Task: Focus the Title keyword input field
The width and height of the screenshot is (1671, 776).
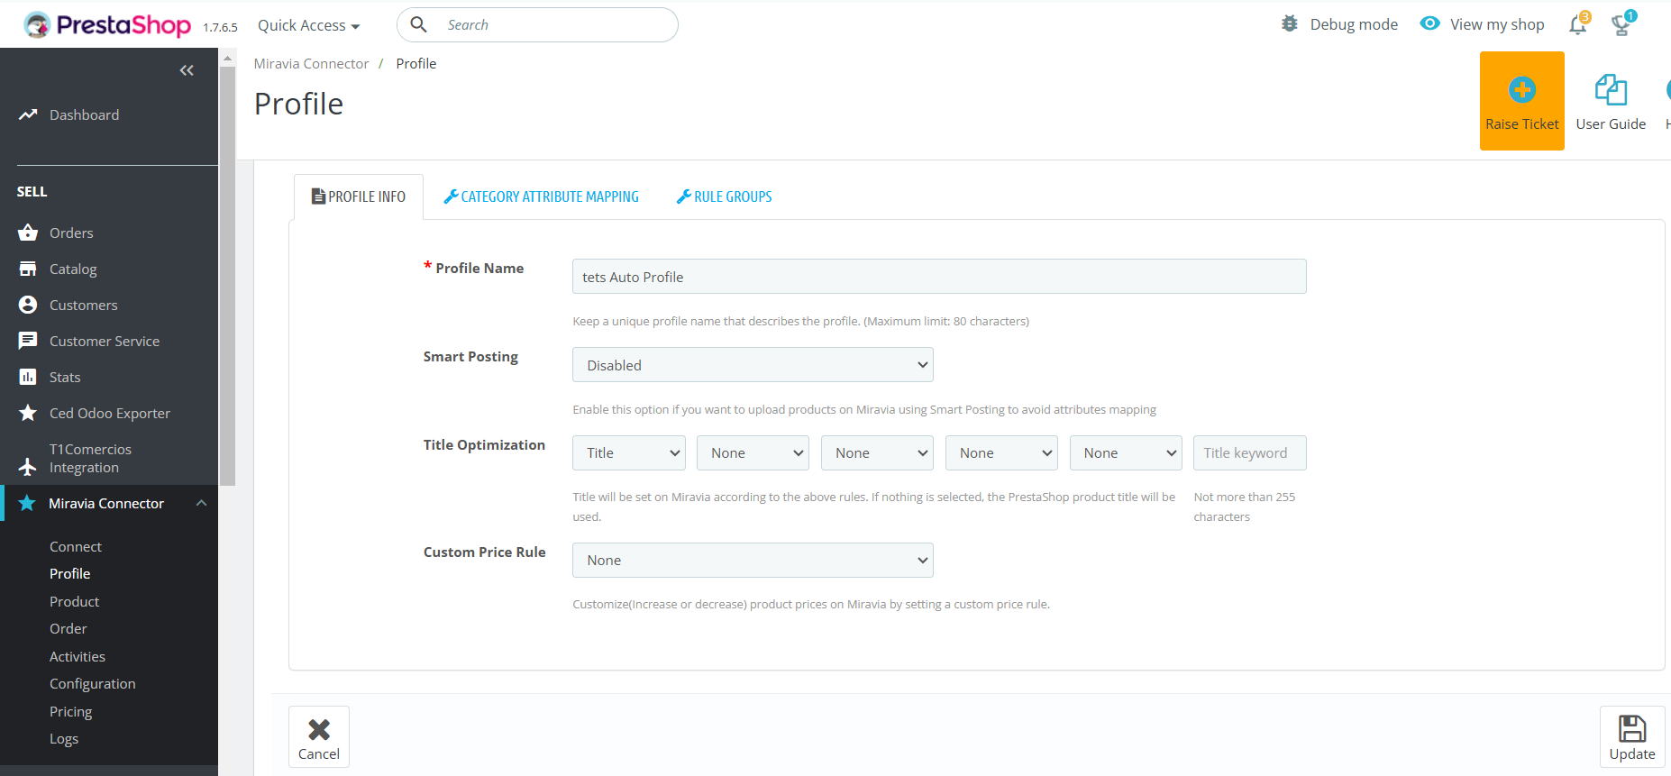Action: coord(1250,452)
